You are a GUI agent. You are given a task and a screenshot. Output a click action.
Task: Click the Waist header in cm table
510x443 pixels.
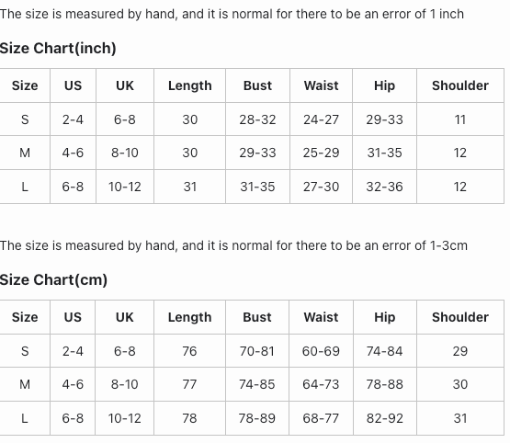[x=321, y=317]
